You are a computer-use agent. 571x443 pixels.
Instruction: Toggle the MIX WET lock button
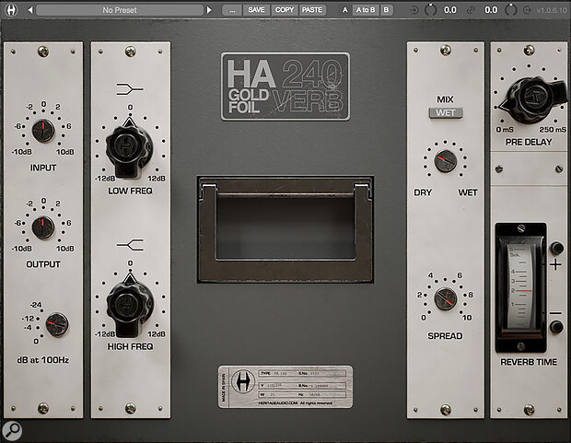coord(445,112)
